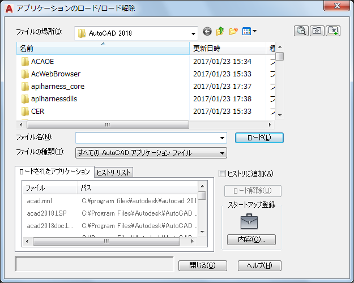Image resolution: width=354 pixels, height=283 pixels.
Task: Select acad2018doc.L... row in loaded list
Action: pos(50,226)
